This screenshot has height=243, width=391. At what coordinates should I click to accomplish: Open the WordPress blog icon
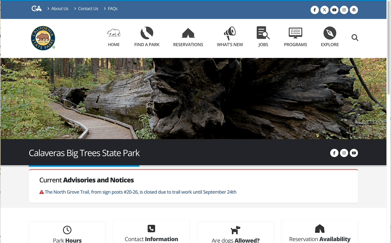click(354, 10)
